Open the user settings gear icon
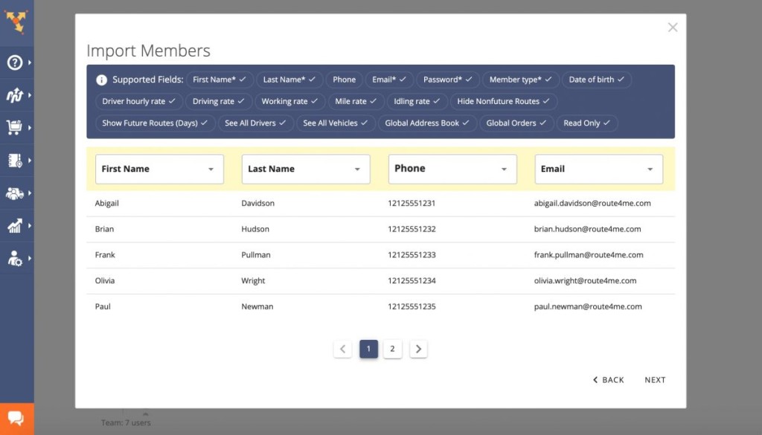Image resolution: width=762 pixels, height=435 pixels. [x=15, y=259]
